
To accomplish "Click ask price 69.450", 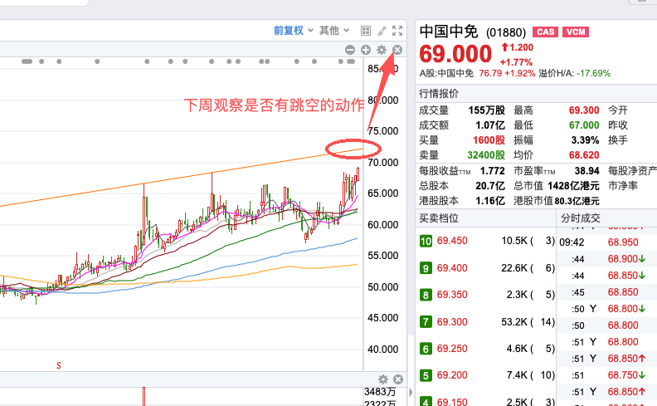I will (452, 241).
